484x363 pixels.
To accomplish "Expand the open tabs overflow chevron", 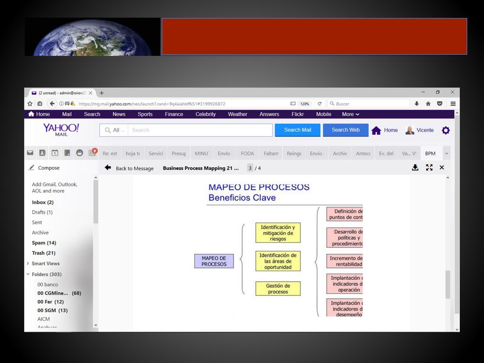I will click(x=446, y=154).
